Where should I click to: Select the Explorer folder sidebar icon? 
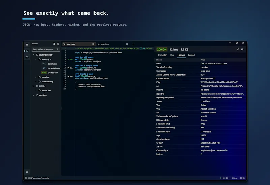[x=27, y=51]
